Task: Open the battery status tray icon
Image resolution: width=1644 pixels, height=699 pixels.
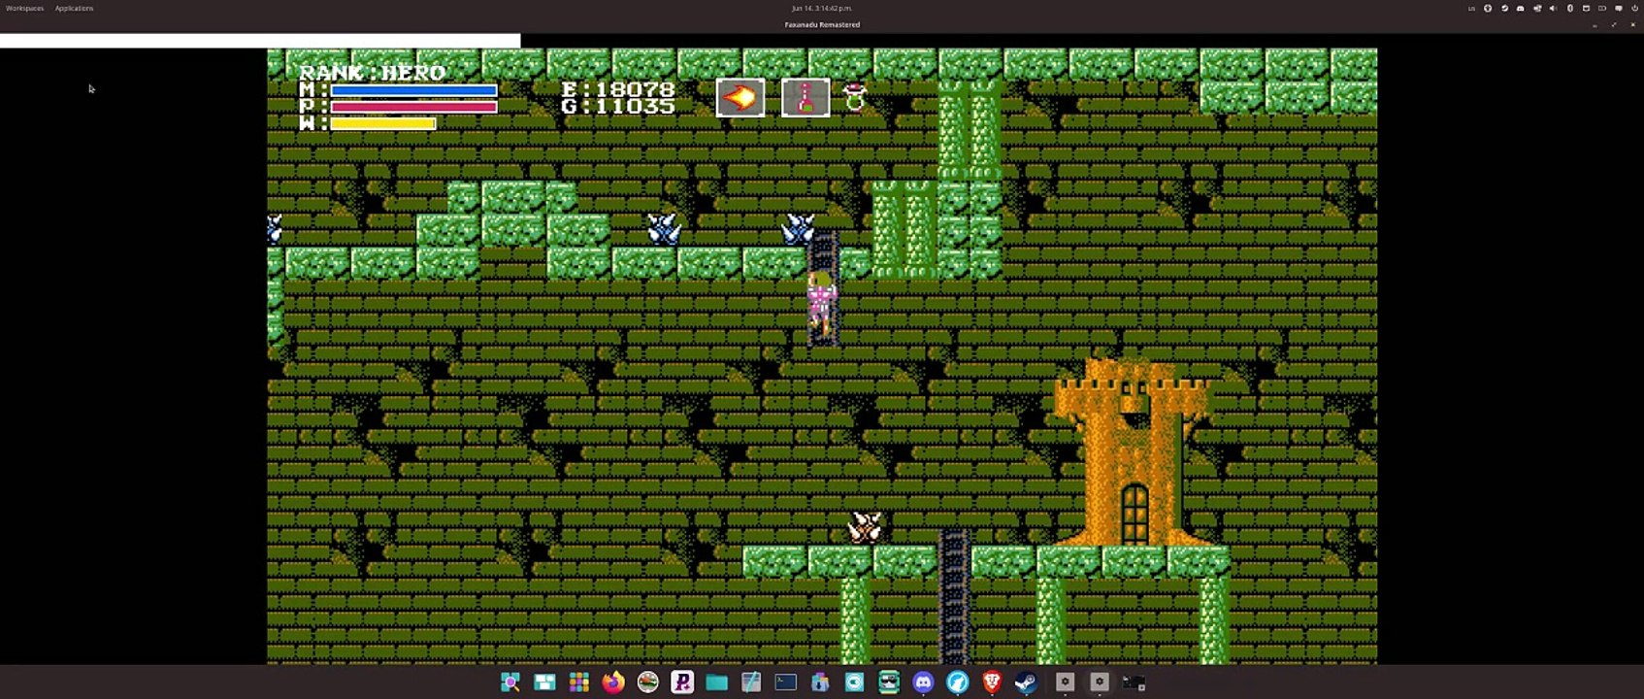Action: (1602, 8)
